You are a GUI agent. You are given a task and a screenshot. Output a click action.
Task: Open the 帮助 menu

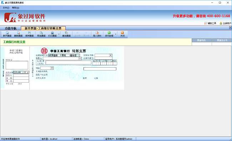pos(16,8)
